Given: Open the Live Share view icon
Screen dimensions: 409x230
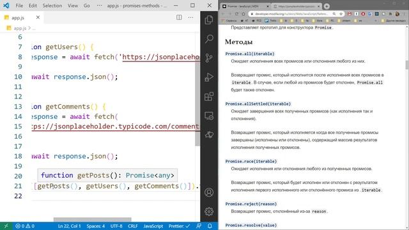Looking at the screenshot, I should pos(209,135).
